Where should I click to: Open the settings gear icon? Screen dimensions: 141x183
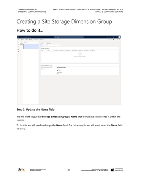pyautogui.click(x=114, y=37)
